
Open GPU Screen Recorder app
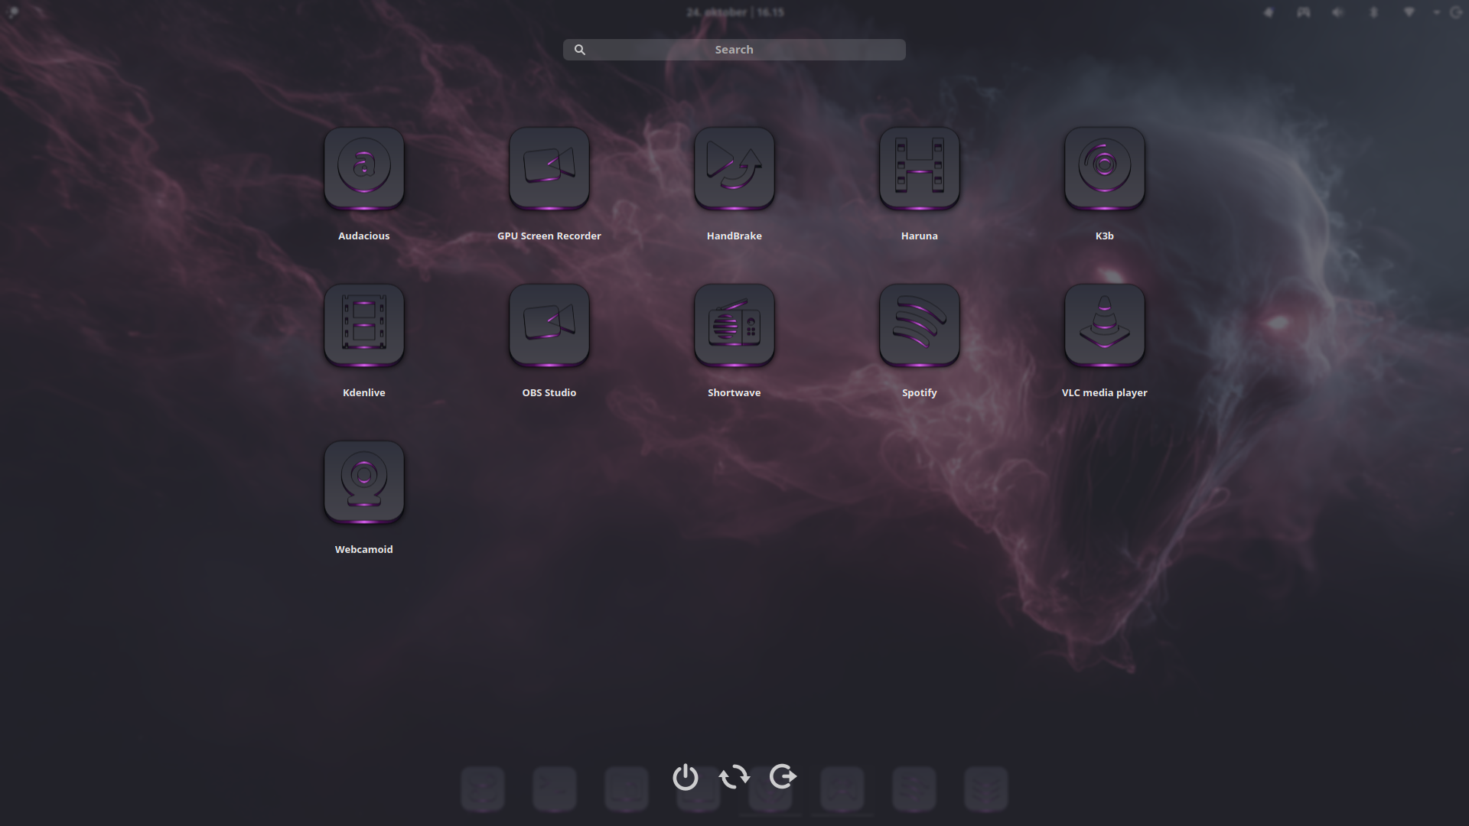click(x=549, y=167)
